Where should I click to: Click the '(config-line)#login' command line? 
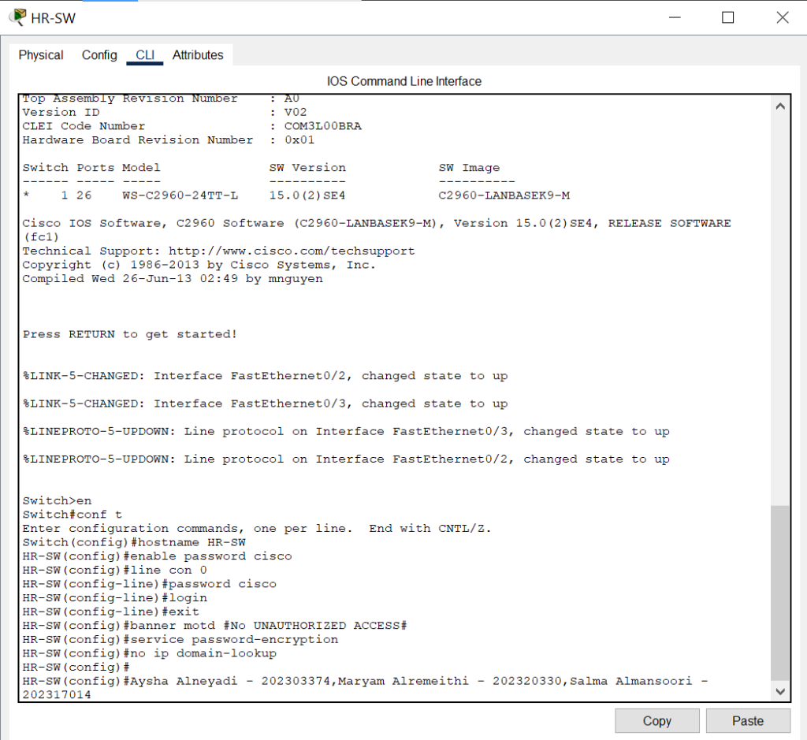coord(115,598)
